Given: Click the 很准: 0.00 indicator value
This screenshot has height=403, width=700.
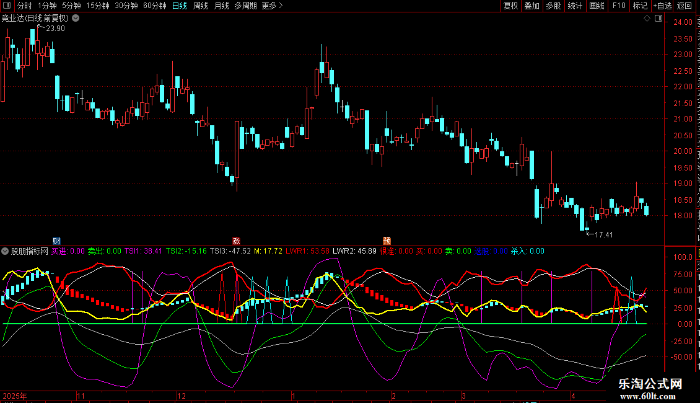Looking at the screenshot, I should (396, 251).
